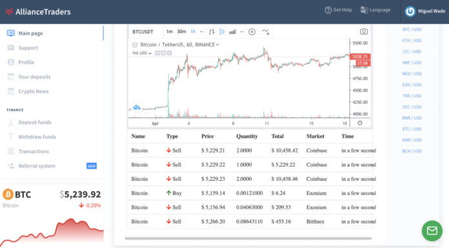The image size is (449, 248).
Task: Click the orange Bitcoin BTC icon
Action: click(x=8, y=194)
